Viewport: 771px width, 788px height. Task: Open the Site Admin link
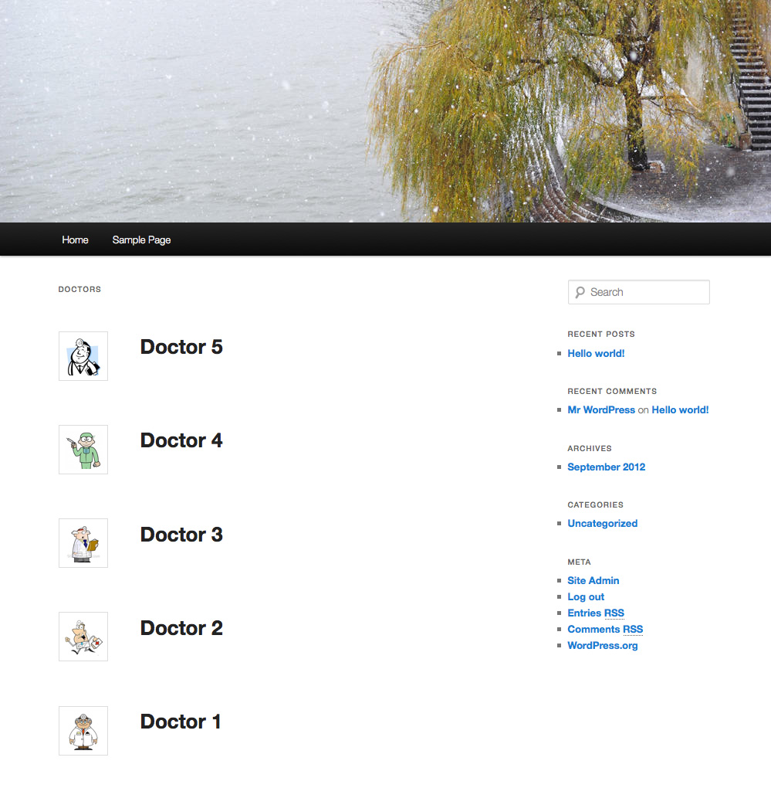point(593,581)
